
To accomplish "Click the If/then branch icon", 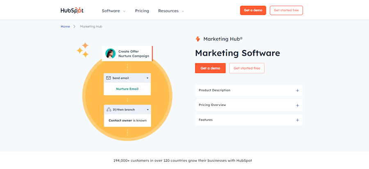I will point(109,110).
